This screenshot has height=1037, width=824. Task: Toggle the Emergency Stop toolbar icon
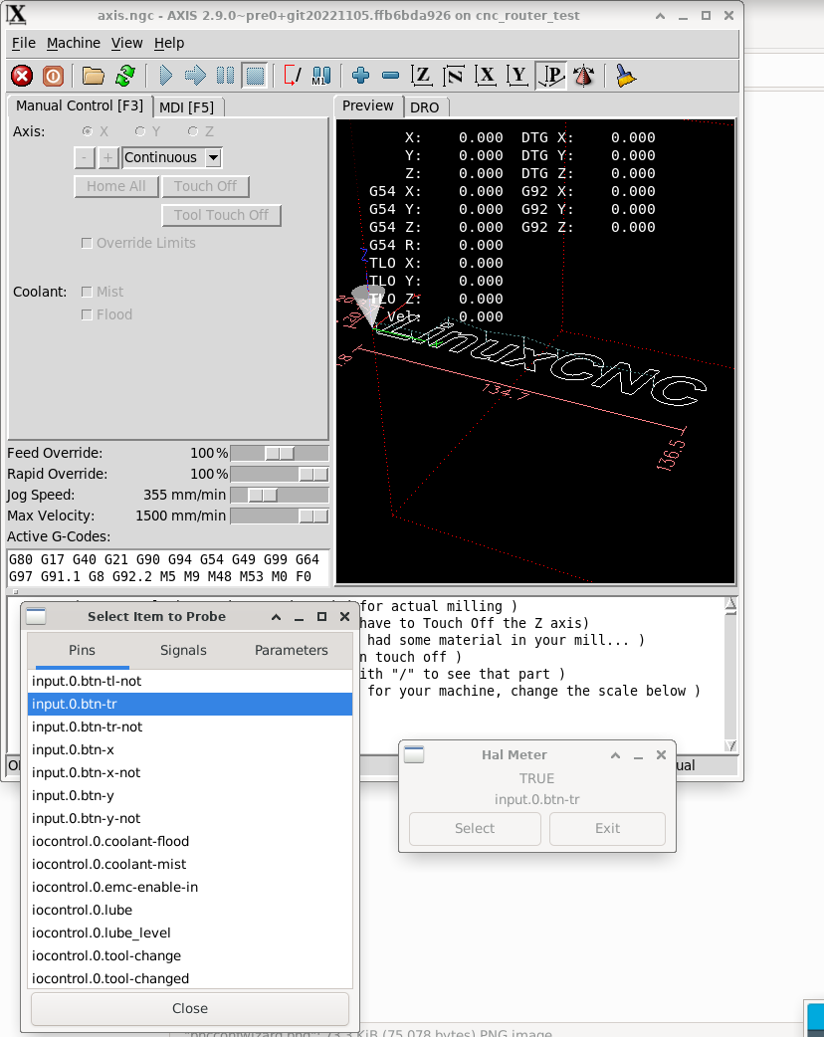click(22, 76)
